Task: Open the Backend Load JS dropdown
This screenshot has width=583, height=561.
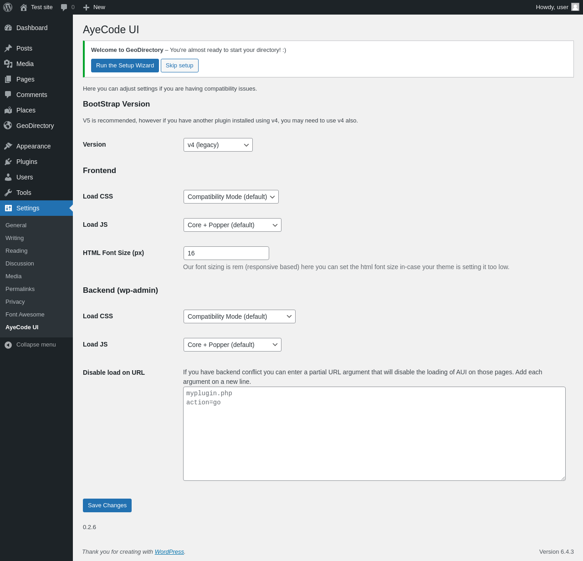Action: (232, 345)
